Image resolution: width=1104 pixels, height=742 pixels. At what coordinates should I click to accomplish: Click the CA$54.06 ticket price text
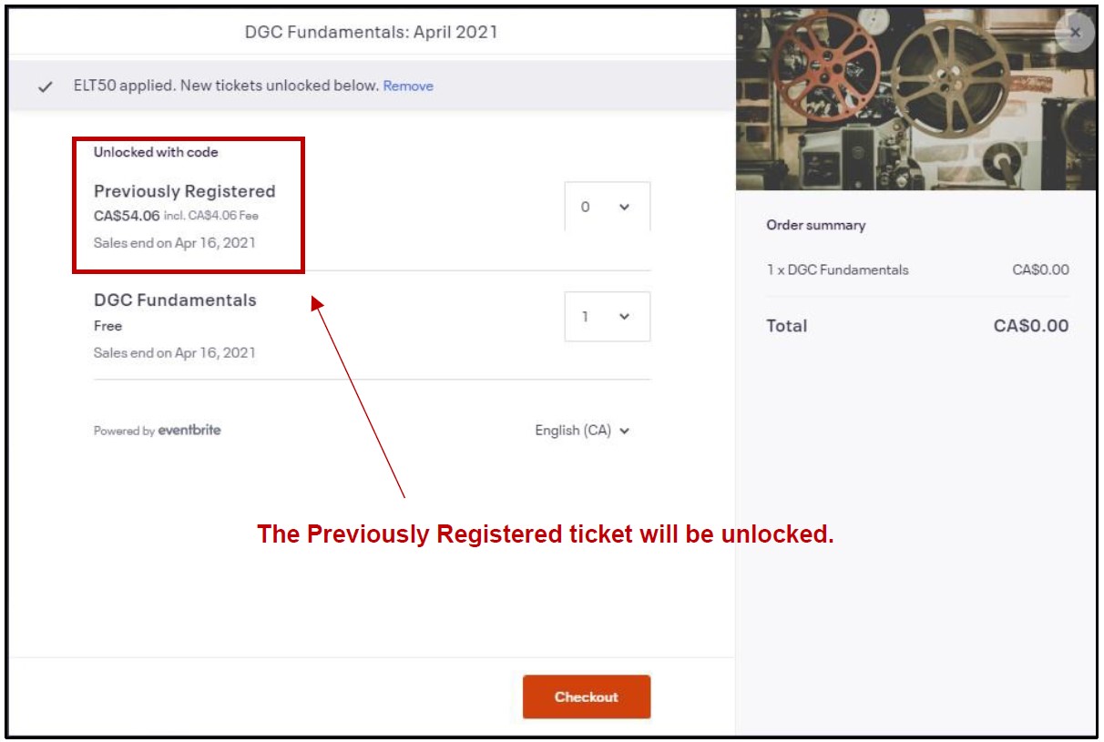(127, 216)
